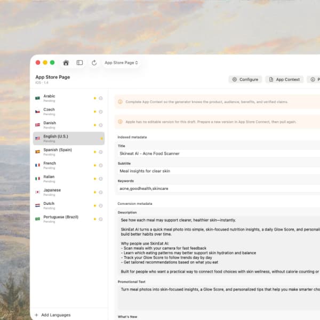This screenshot has height=320, width=320.
Task: Click the info icon on Apple no editable version banner
Action: pos(120,122)
